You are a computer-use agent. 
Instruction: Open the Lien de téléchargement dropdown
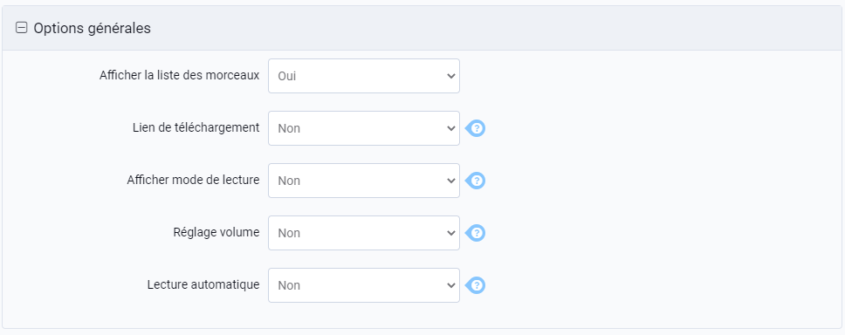[364, 128]
